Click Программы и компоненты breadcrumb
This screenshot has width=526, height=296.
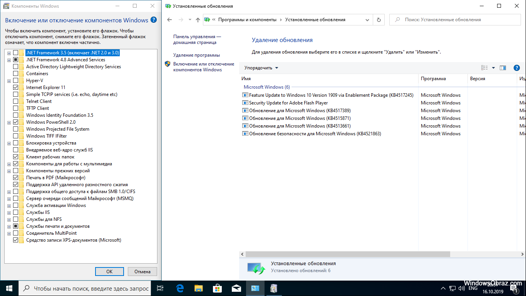click(247, 20)
